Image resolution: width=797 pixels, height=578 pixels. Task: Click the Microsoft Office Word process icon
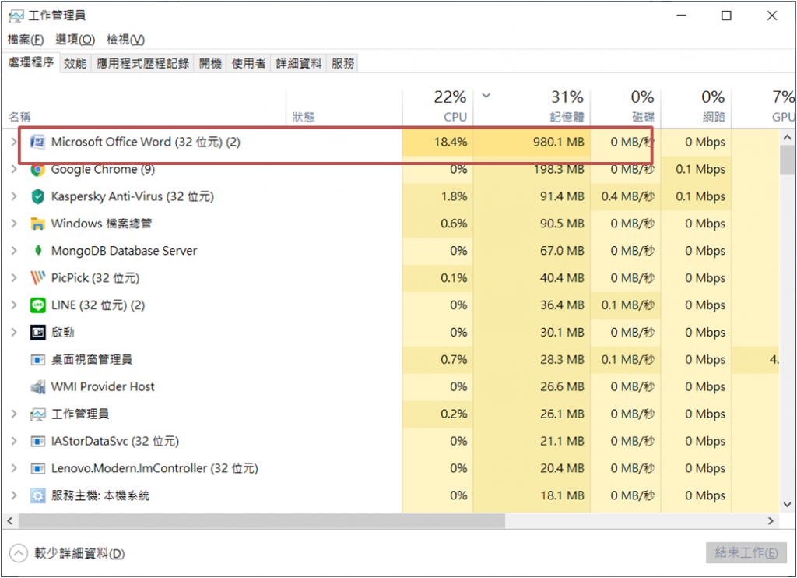click(x=37, y=142)
